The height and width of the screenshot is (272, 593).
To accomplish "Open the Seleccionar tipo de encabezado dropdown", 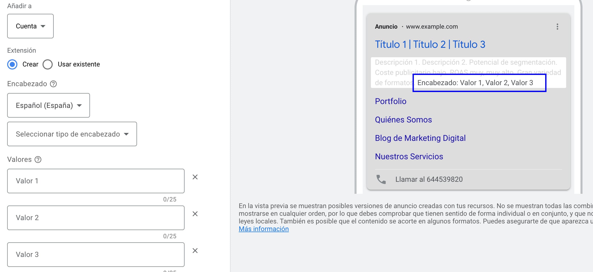I will [x=72, y=134].
